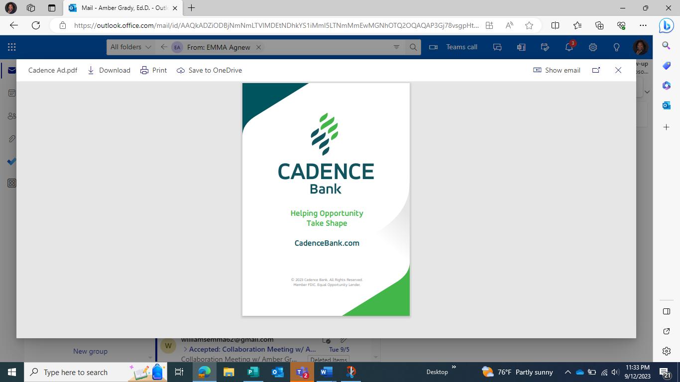Open the account profile picture menu
This screenshot has height=382, width=680.
click(640, 47)
